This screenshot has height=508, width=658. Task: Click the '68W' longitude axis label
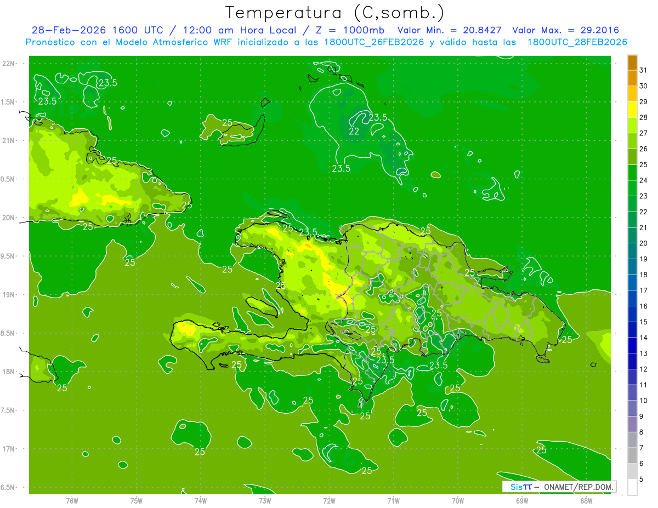point(586,500)
